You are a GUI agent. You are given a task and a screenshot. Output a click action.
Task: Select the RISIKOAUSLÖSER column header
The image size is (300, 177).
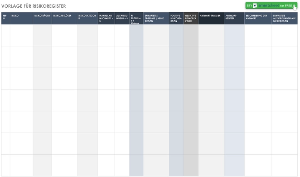coord(65,18)
